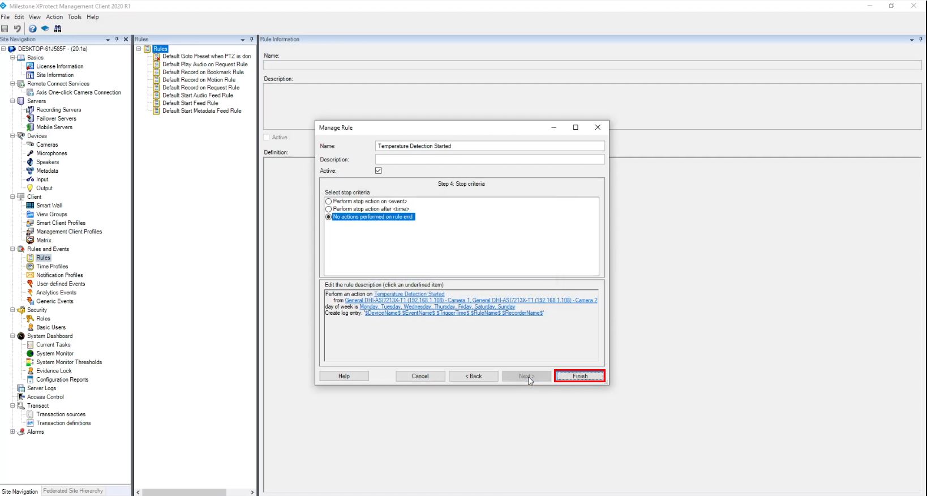The width and height of the screenshot is (927, 496).
Task: Uncheck the Active checkbox in Manage Rule
Action: click(379, 170)
